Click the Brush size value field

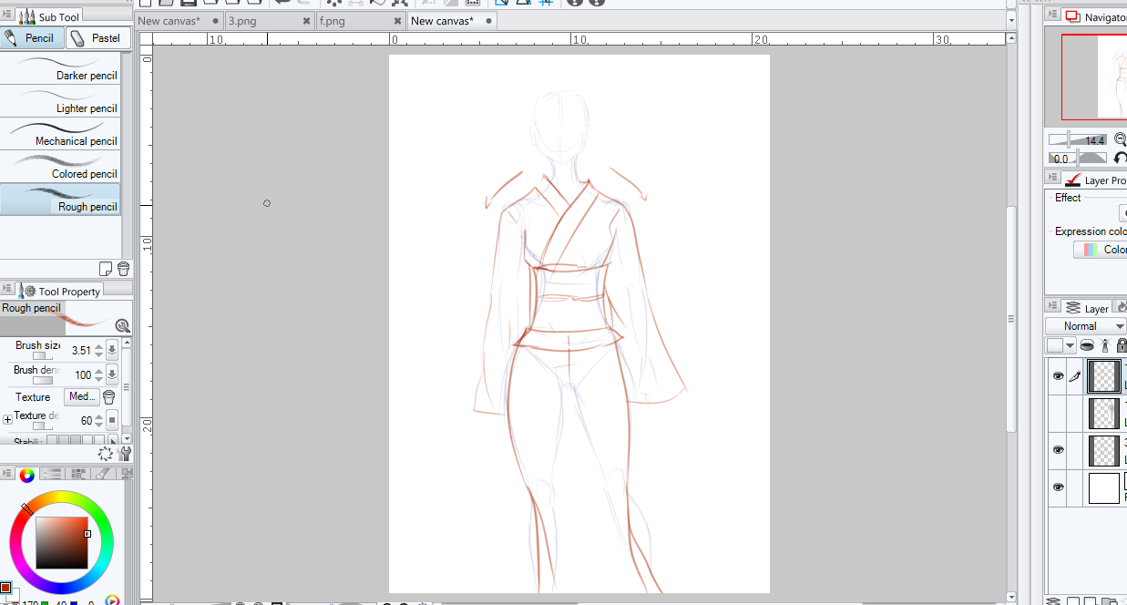[x=80, y=350]
